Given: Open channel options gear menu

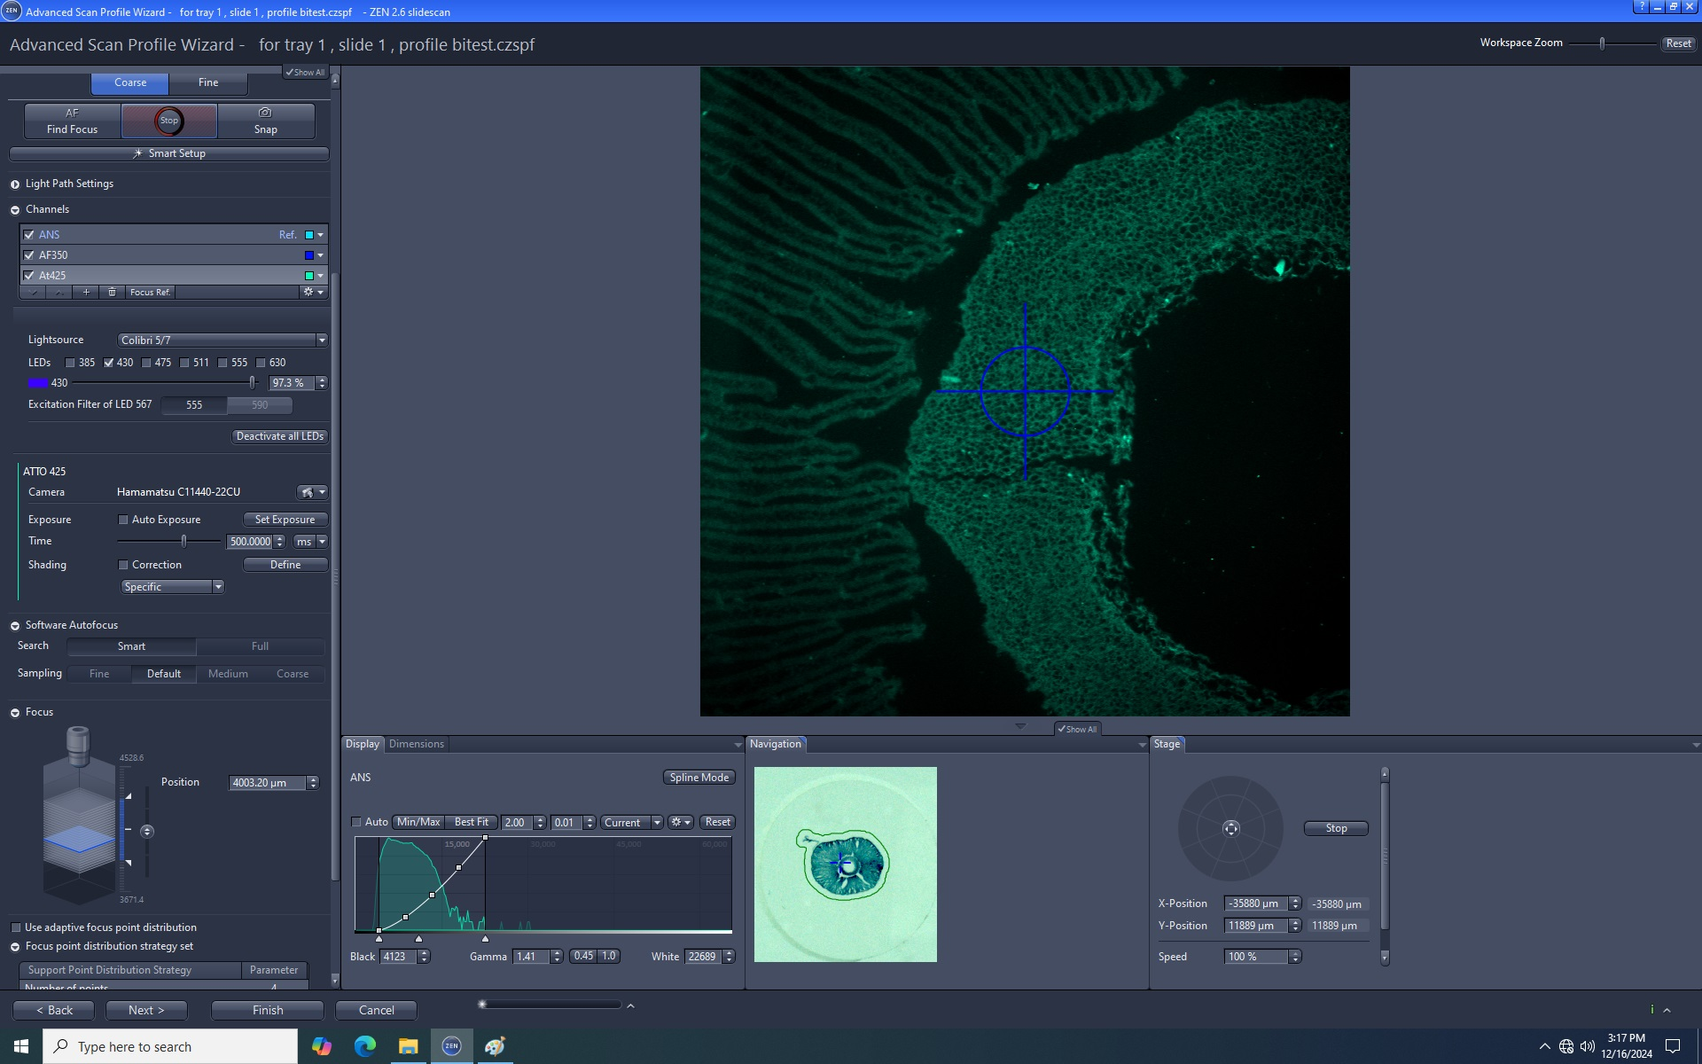Looking at the screenshot, I should 313,292.
